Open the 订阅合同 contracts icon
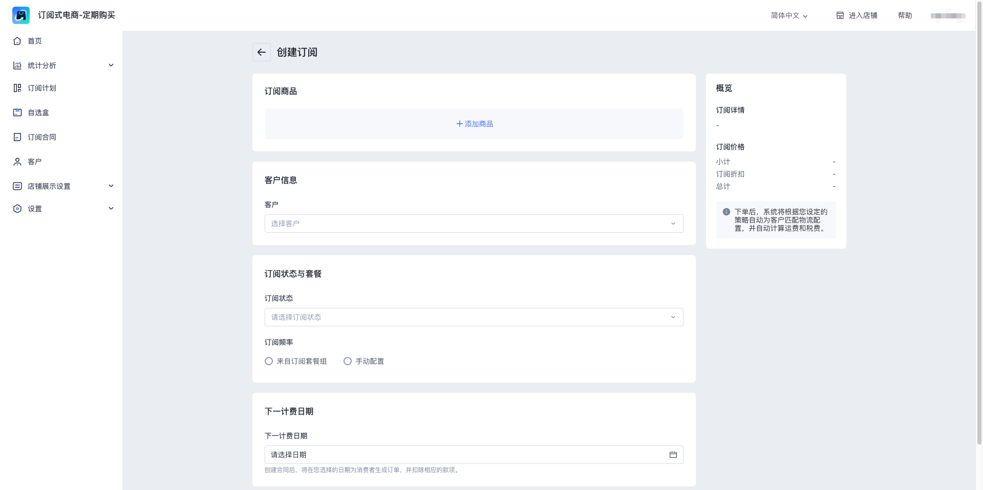Image resolution: width=983 pixels, height=490 pixels. tap(17, 137)
